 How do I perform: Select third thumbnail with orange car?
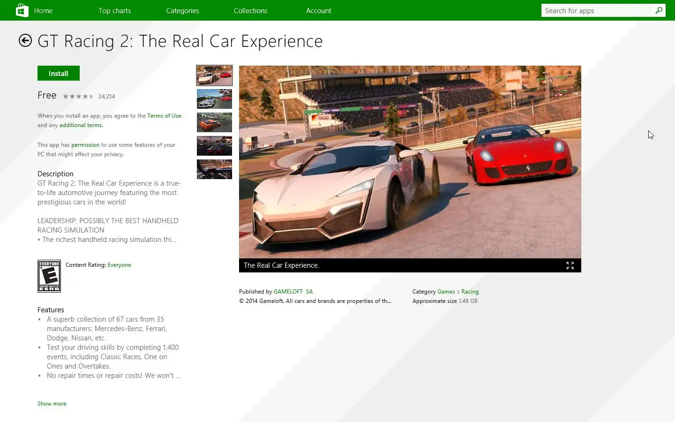pos(214,122)
